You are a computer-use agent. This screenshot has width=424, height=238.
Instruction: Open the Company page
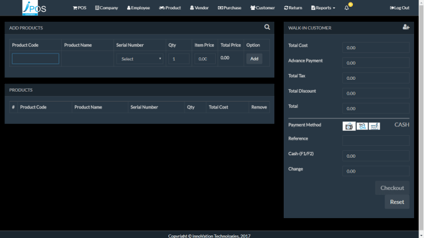pyautogui.click(x=107, y=8)
